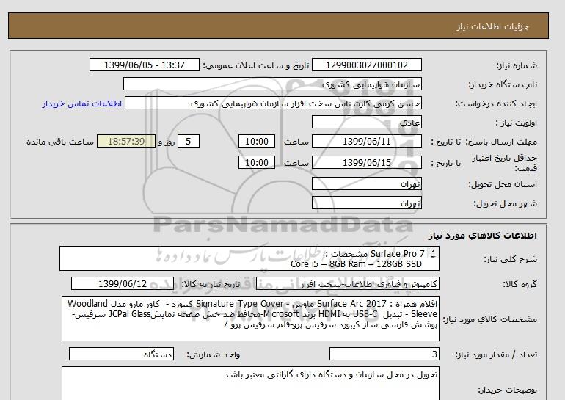Click the label گروه کالا
The image size is (565, 400).
[x=520, y=284]
